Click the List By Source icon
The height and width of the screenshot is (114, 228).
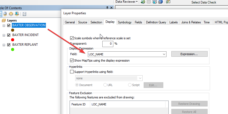click(x=6, y=14)
